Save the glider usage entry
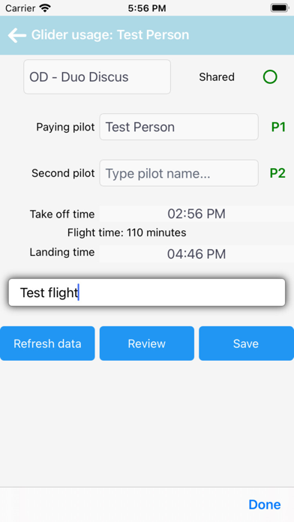The height and width of the screenshot is (522, 294). pos(246,343)
